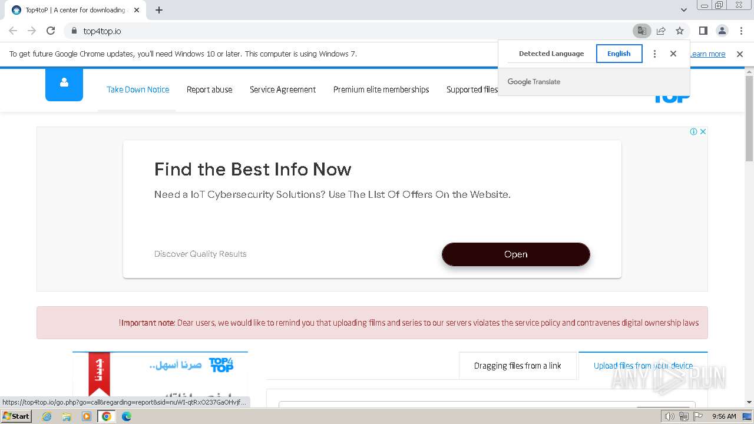Toggle the Chrome side panel icon
Viewport: 754px width, 424px height.
tap(703, 31)
